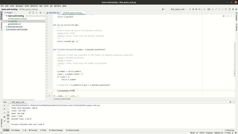The width and height of the screenshot is (238, 134).
Task: Toggle scroll-to-end icon in Run panel
Action: click(8, 115)
